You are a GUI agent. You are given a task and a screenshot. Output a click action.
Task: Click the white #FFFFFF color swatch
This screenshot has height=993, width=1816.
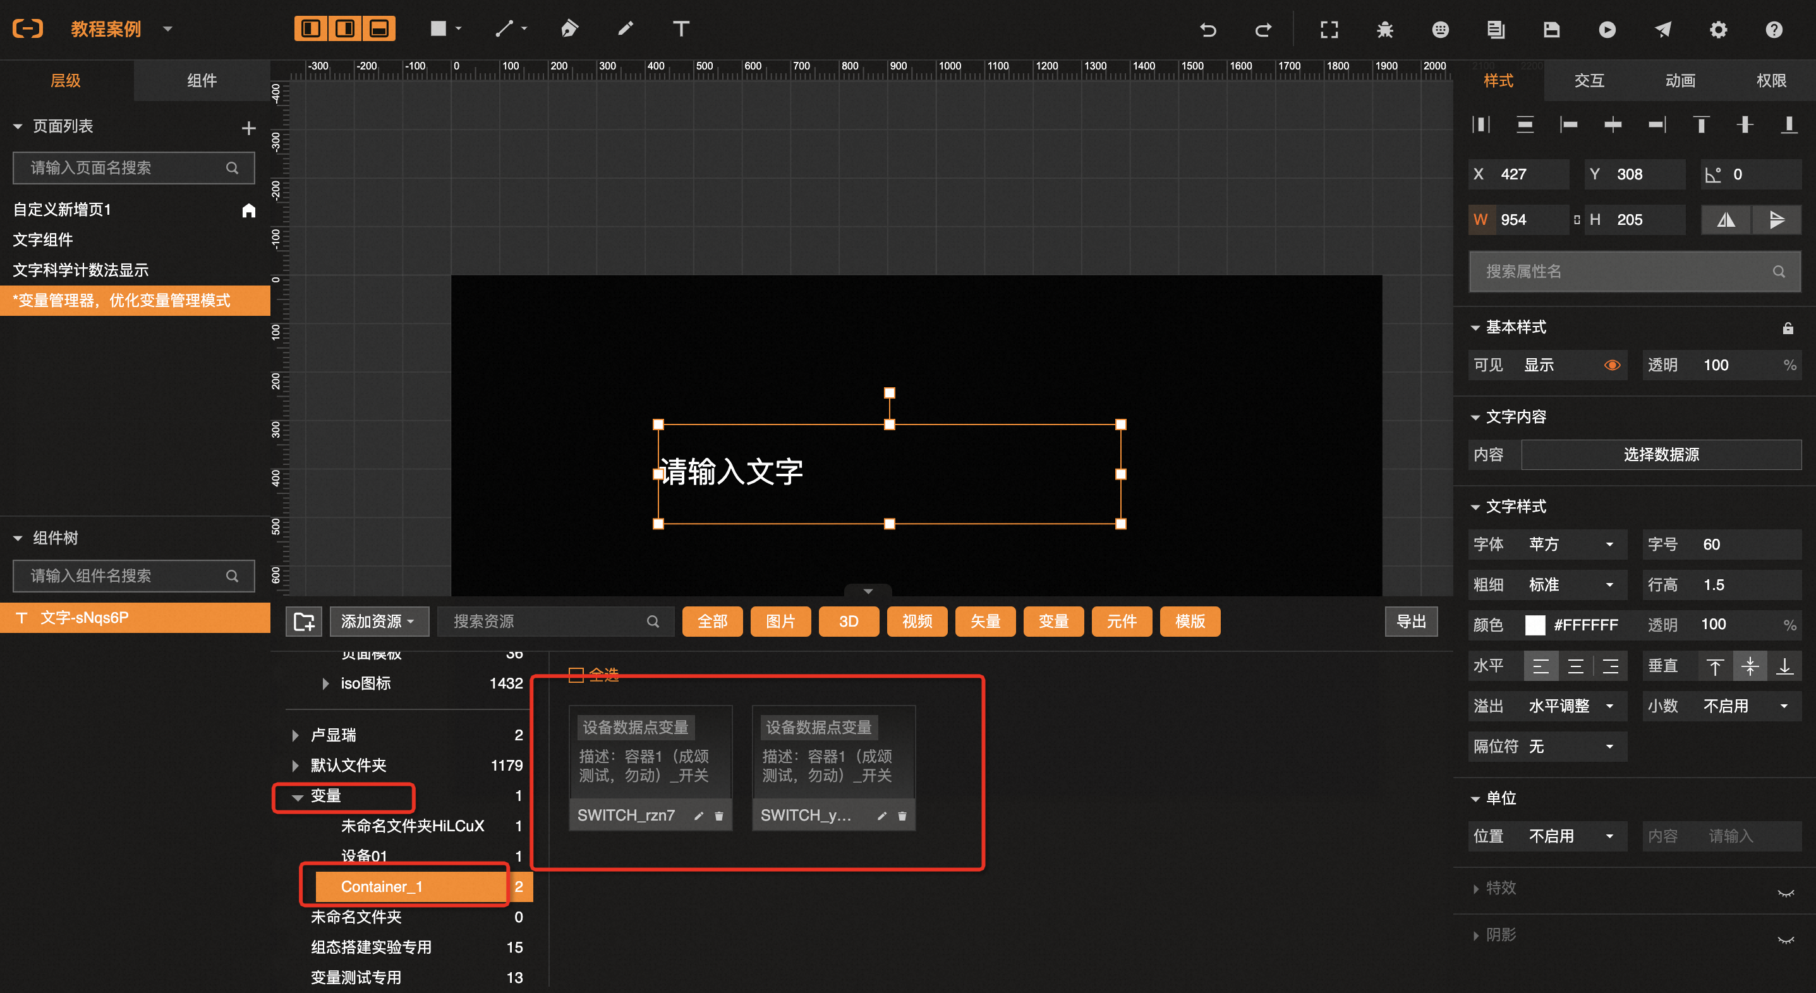tap(1535, 625)
